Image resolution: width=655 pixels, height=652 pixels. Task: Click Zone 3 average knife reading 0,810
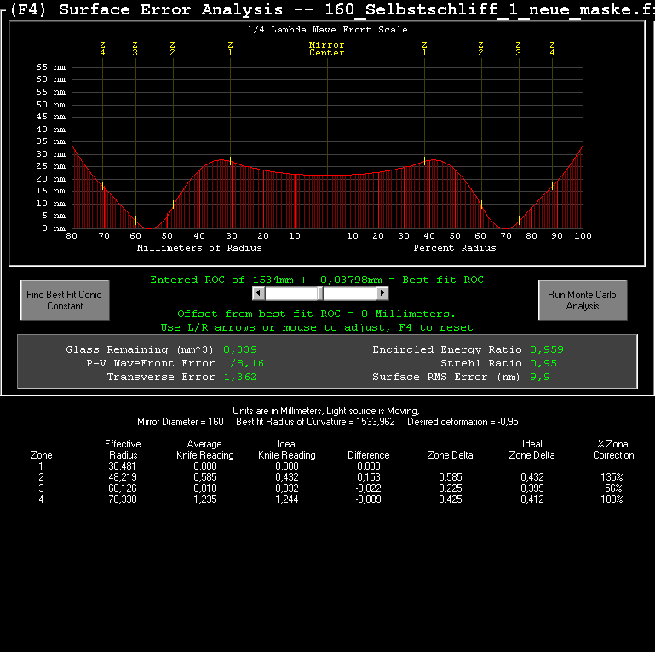point(205,488)
